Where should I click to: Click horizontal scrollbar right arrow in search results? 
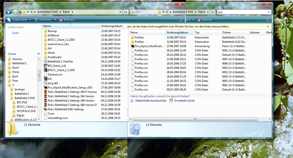click(x=270, y=119)
